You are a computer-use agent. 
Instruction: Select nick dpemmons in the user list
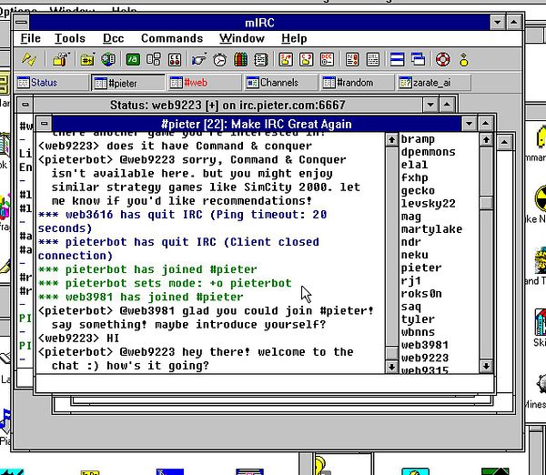pyautogui.click(x=428, y=152)
